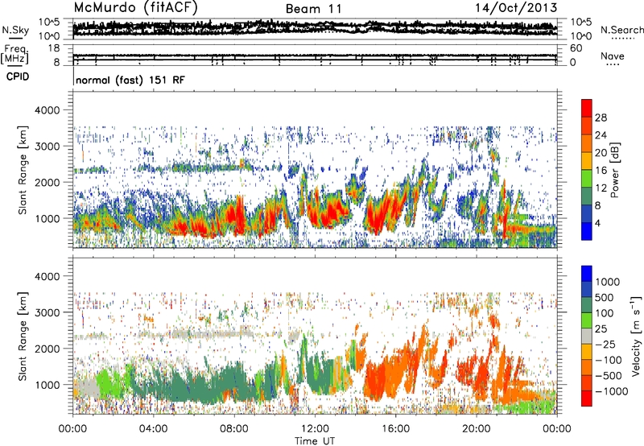Click the '08:00' time tick label
This screenshot has width=644, height=446.
pyautogui.click(x=233, y=429)
